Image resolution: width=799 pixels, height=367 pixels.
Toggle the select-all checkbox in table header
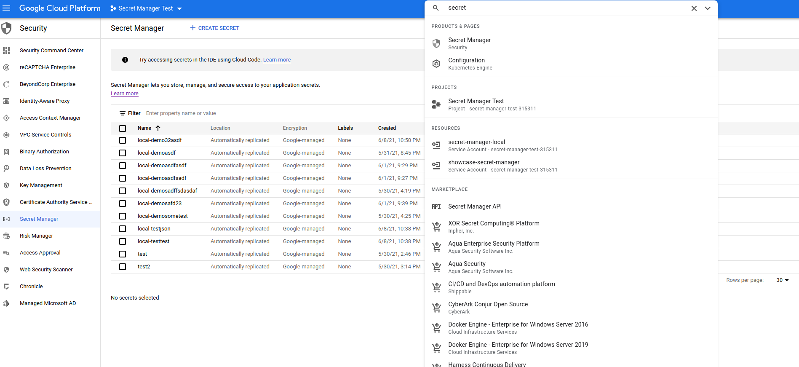coord(123,129)
